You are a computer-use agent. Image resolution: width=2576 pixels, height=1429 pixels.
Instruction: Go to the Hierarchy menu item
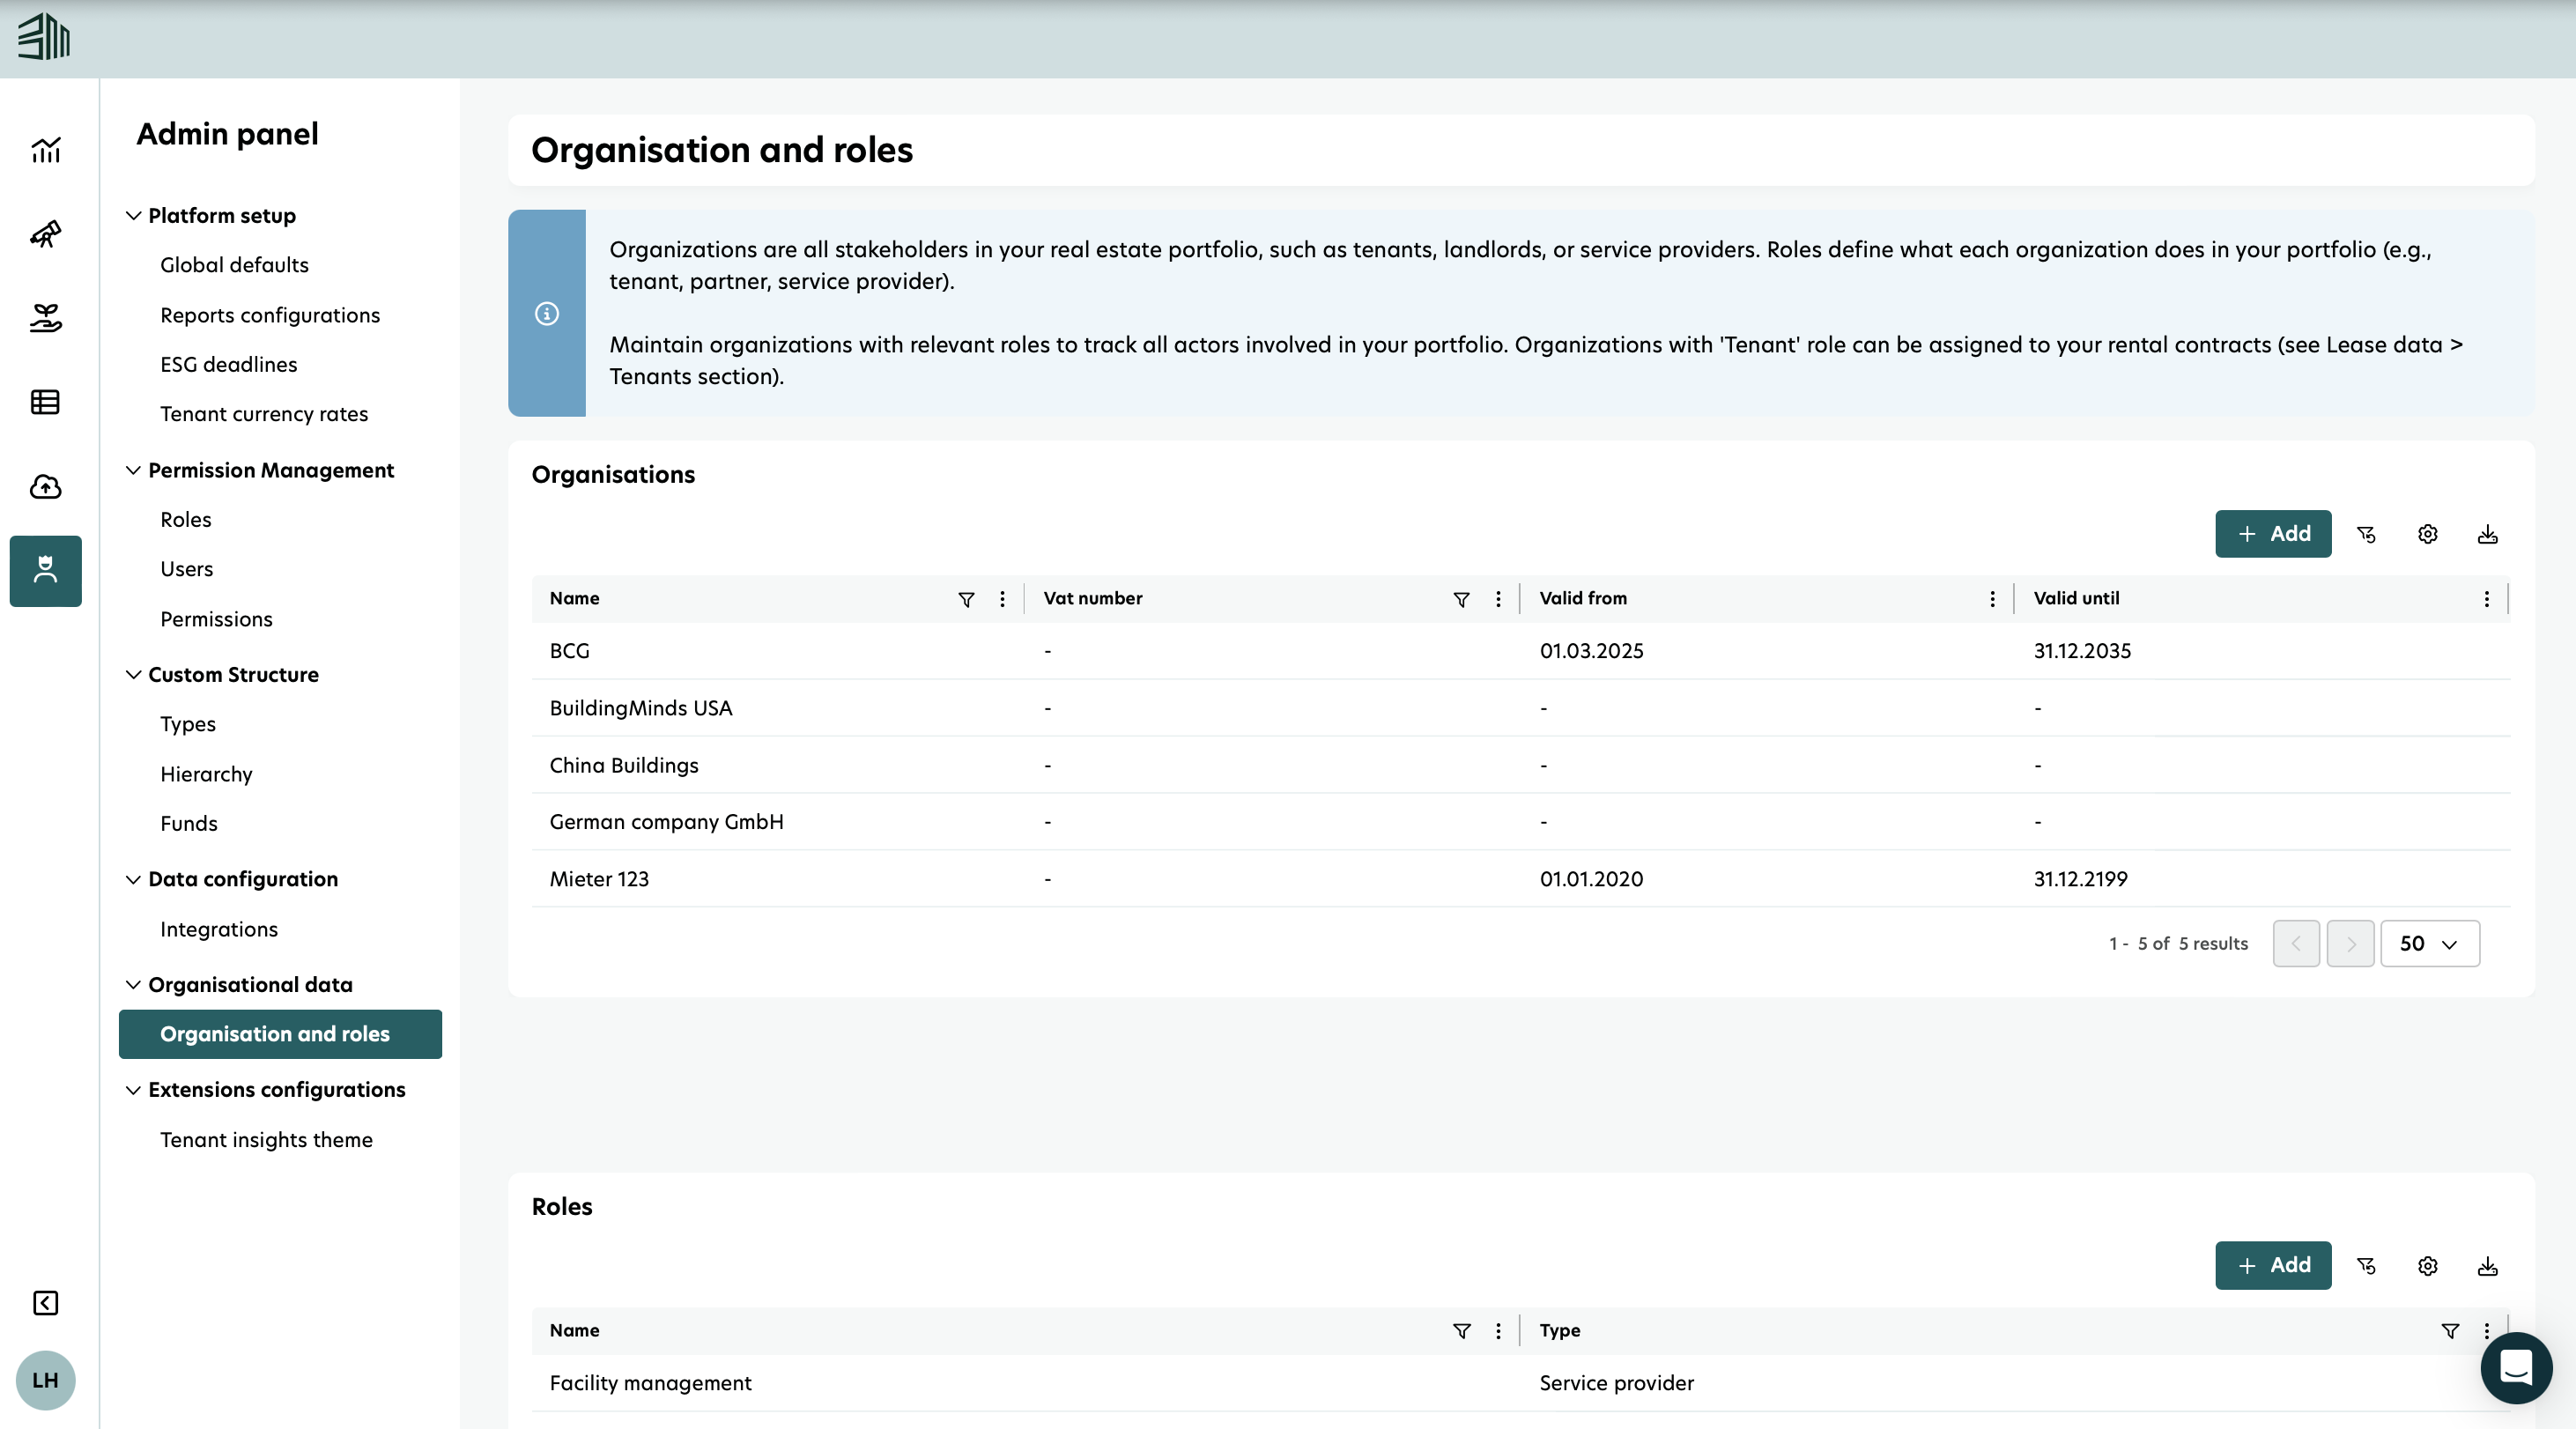click(x=206, y=774)
